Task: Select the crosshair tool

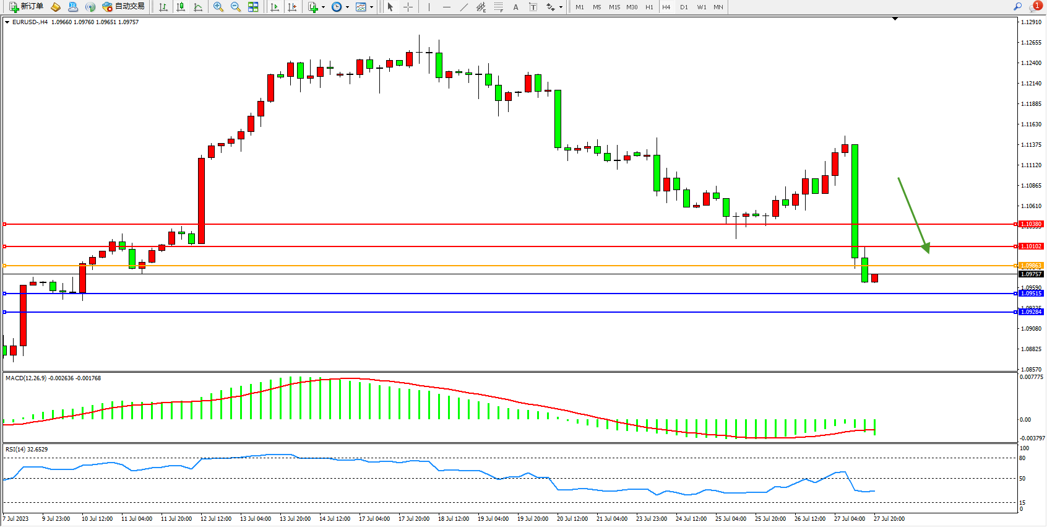Action: [x=408, y=7]
